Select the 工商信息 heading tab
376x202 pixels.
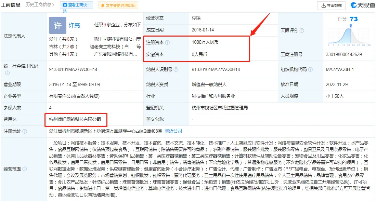click(x=11, y=4)
